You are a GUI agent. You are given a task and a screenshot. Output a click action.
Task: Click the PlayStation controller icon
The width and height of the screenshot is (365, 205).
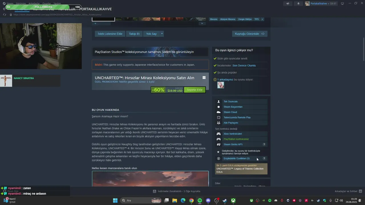[218, 139]
